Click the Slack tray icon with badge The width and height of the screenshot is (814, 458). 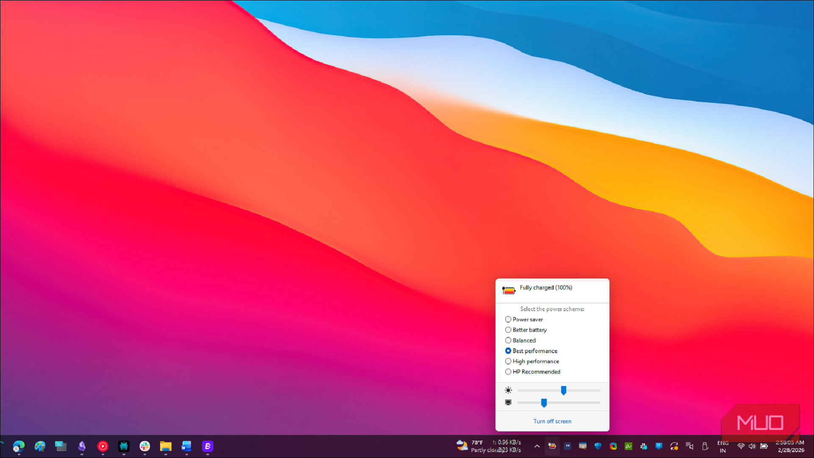644,446
